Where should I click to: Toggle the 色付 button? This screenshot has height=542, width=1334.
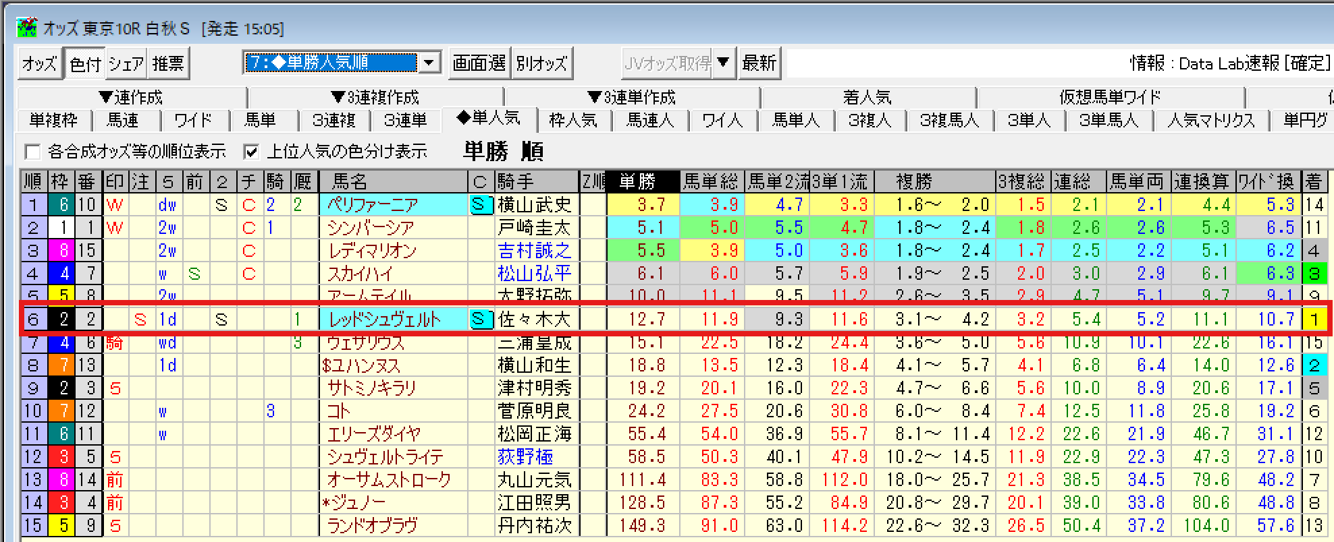[x=84, y=63]
